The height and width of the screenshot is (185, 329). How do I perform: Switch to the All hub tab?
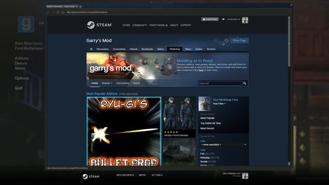[91, 49]
